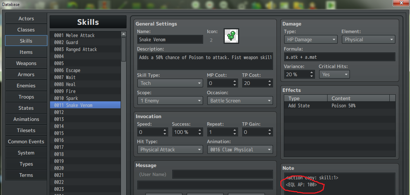Open the Armors tab
The width and height of the screenshot is (410, 195).
click(x=26, y=74)
